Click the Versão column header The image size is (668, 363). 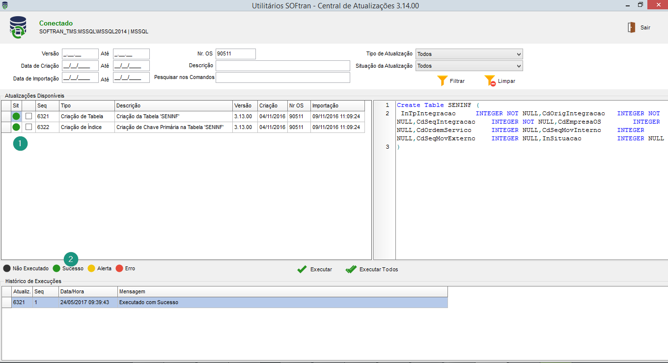click(x=245, y=105)
